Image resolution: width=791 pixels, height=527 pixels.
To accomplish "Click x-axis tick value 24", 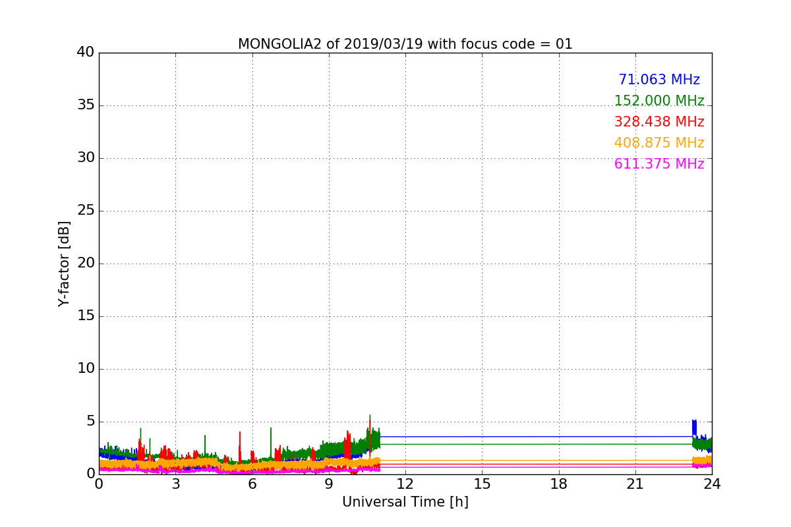I will (712, 484).
